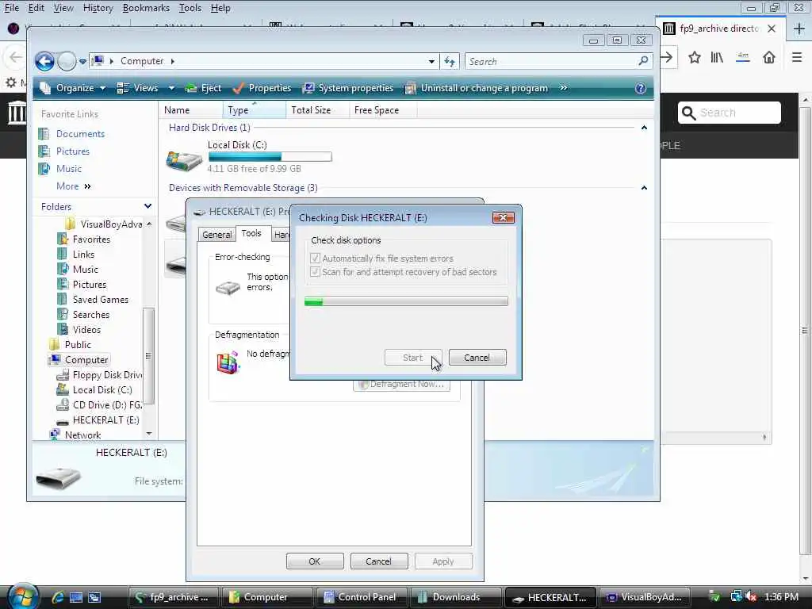
Task: Collapse the Folders pane chevron
Action: pos(147,206)
